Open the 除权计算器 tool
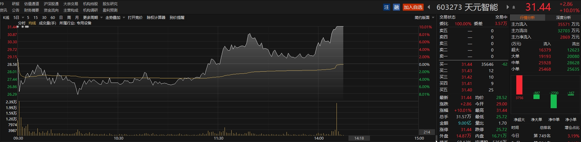This screenshot has width=581, height=142. tap(156, 18)
